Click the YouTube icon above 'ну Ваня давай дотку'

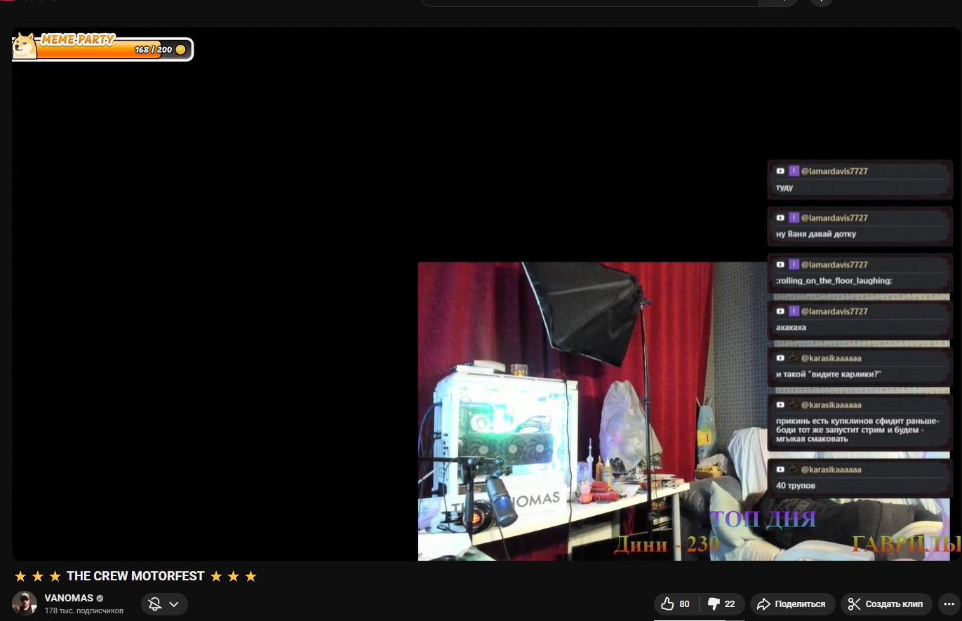coord(780,218)
